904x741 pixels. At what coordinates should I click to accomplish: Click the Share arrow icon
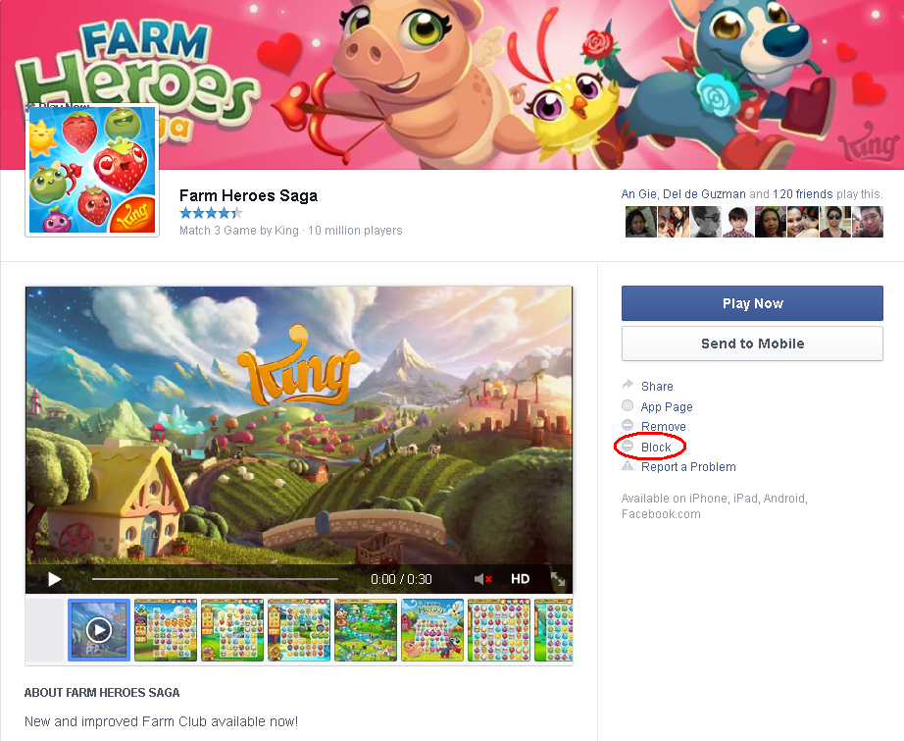pyautogui.click(x=628, y=385)
